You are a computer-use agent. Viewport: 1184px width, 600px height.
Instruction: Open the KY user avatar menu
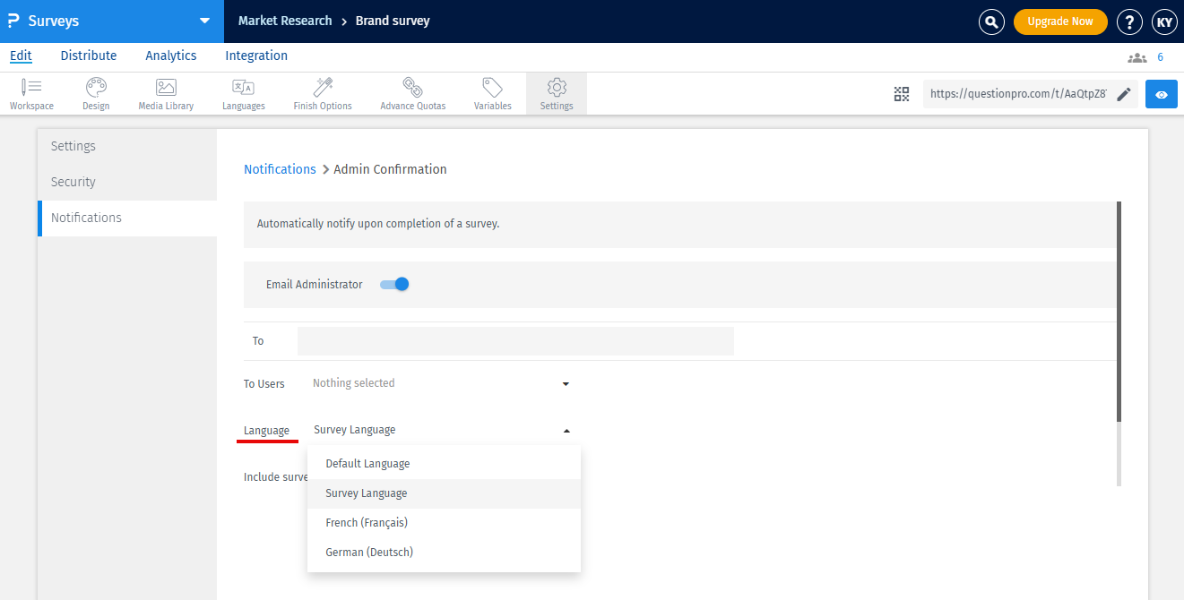[x=1163, y=21]
